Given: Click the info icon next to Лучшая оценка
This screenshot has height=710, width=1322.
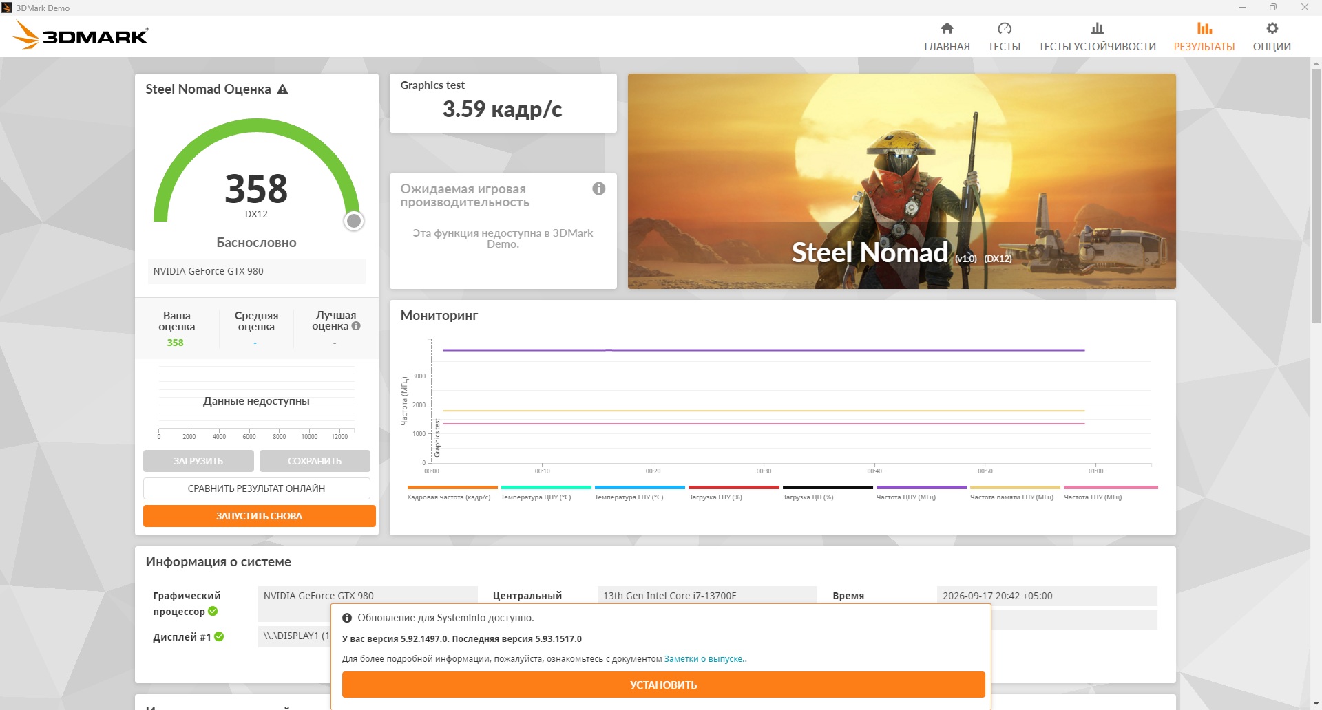Looking at the screenshot, I should pyautogui.click(x=356, y=326).
